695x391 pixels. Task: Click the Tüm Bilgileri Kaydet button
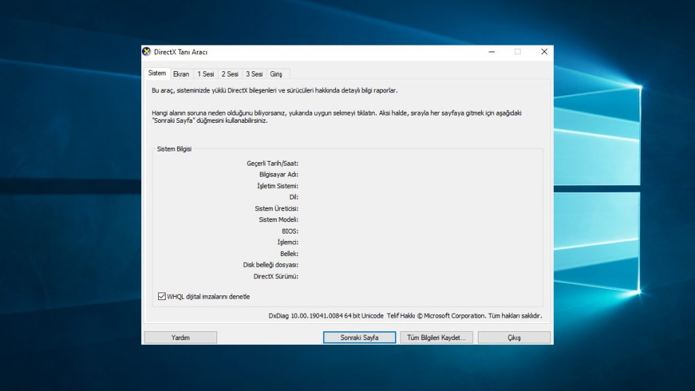[x=438, y=337]
